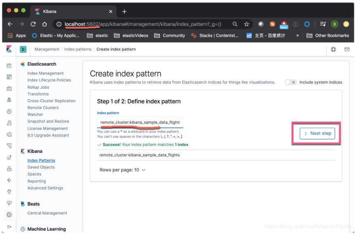Bookmark this page with the star icon
This screenshot has height=237, width=355.
pos(247,24)
